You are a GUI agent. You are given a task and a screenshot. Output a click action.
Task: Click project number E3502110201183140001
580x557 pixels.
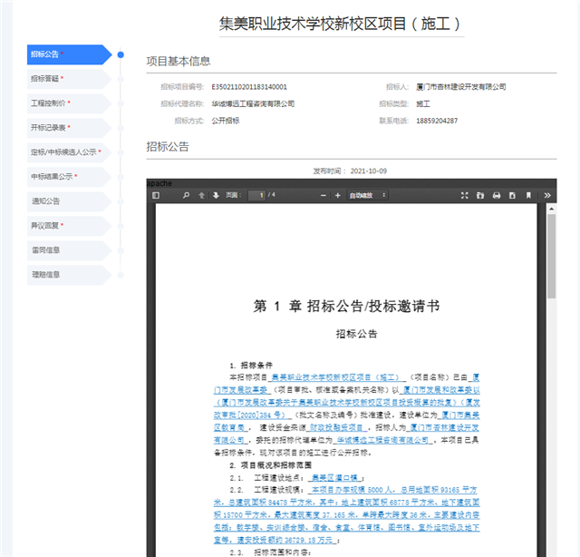pyautogui.click(x=249, y=87)
